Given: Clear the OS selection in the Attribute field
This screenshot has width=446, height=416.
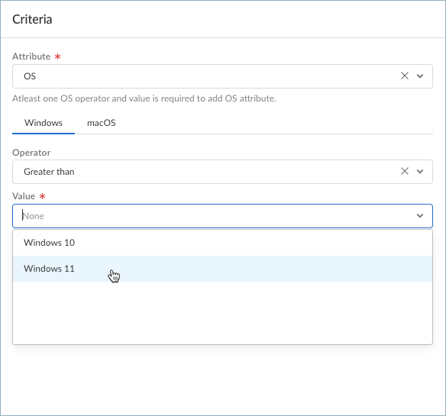Looking at the screenshot, I should (x=405, y=76).
